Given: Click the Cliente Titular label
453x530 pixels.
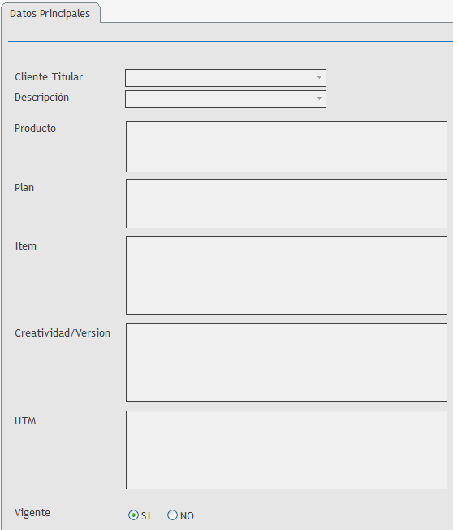Looking at the screenshot, I should [x=49, y=76].
